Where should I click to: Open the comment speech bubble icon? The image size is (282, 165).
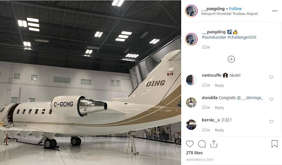[x=202, y=144]
